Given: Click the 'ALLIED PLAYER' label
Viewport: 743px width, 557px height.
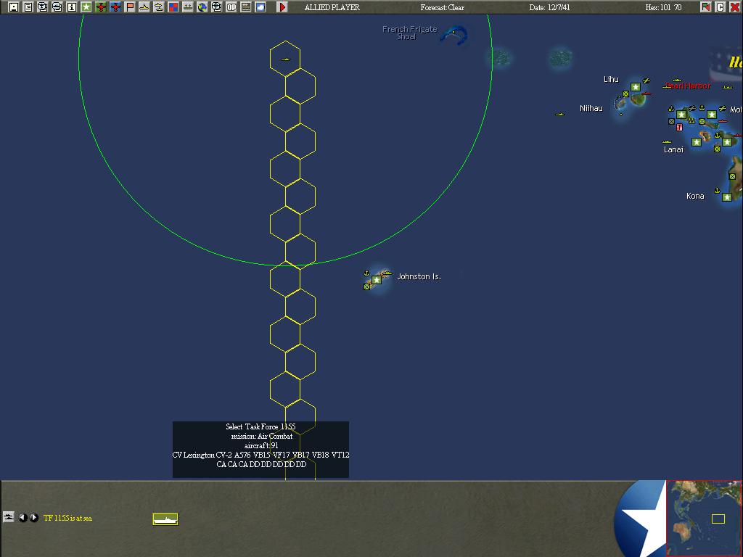Looking at the screenshot, I should pyautogui.click(x=332, y=7).
